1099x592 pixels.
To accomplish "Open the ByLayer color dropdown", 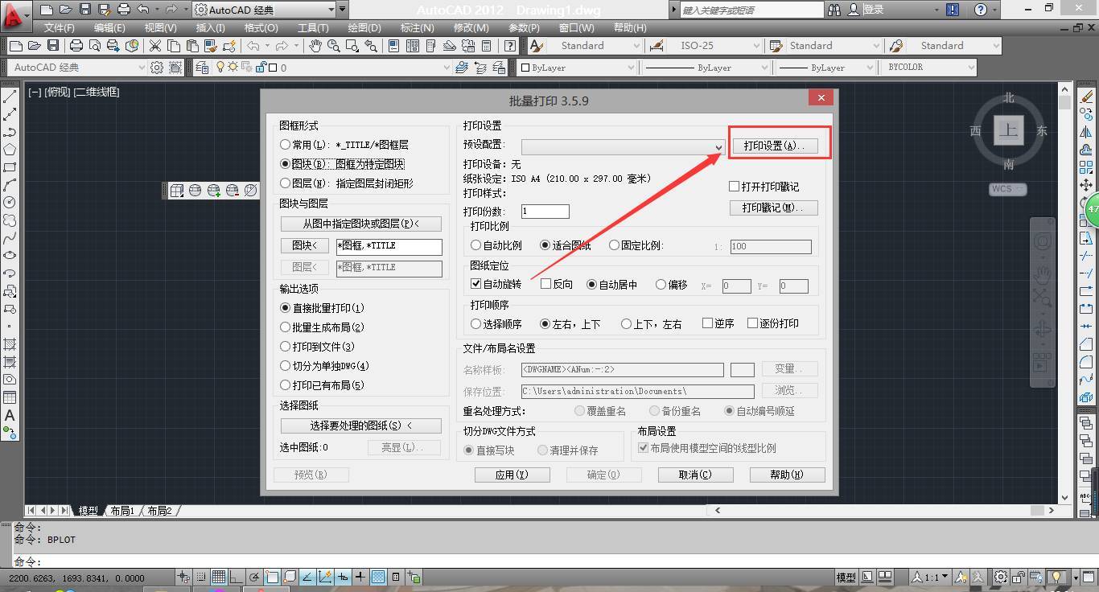I will pos(577,68).
